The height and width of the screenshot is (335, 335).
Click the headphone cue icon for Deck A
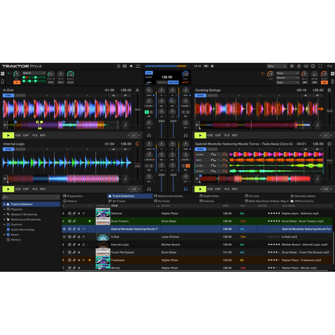(149, 135)
